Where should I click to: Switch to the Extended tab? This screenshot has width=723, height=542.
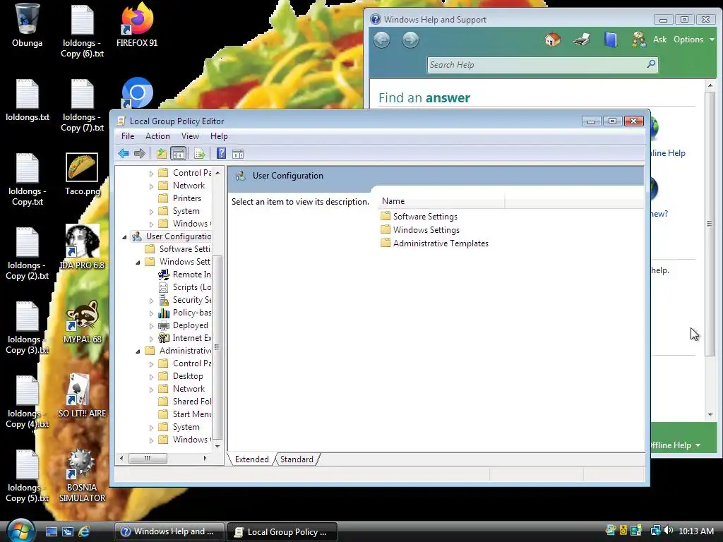pyautogui.click(x=252, y=459)
